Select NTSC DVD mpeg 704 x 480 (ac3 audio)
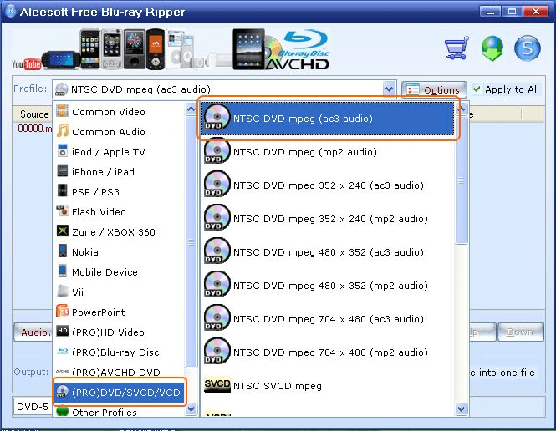Viewport: 556px width, 431px height. 328,319
